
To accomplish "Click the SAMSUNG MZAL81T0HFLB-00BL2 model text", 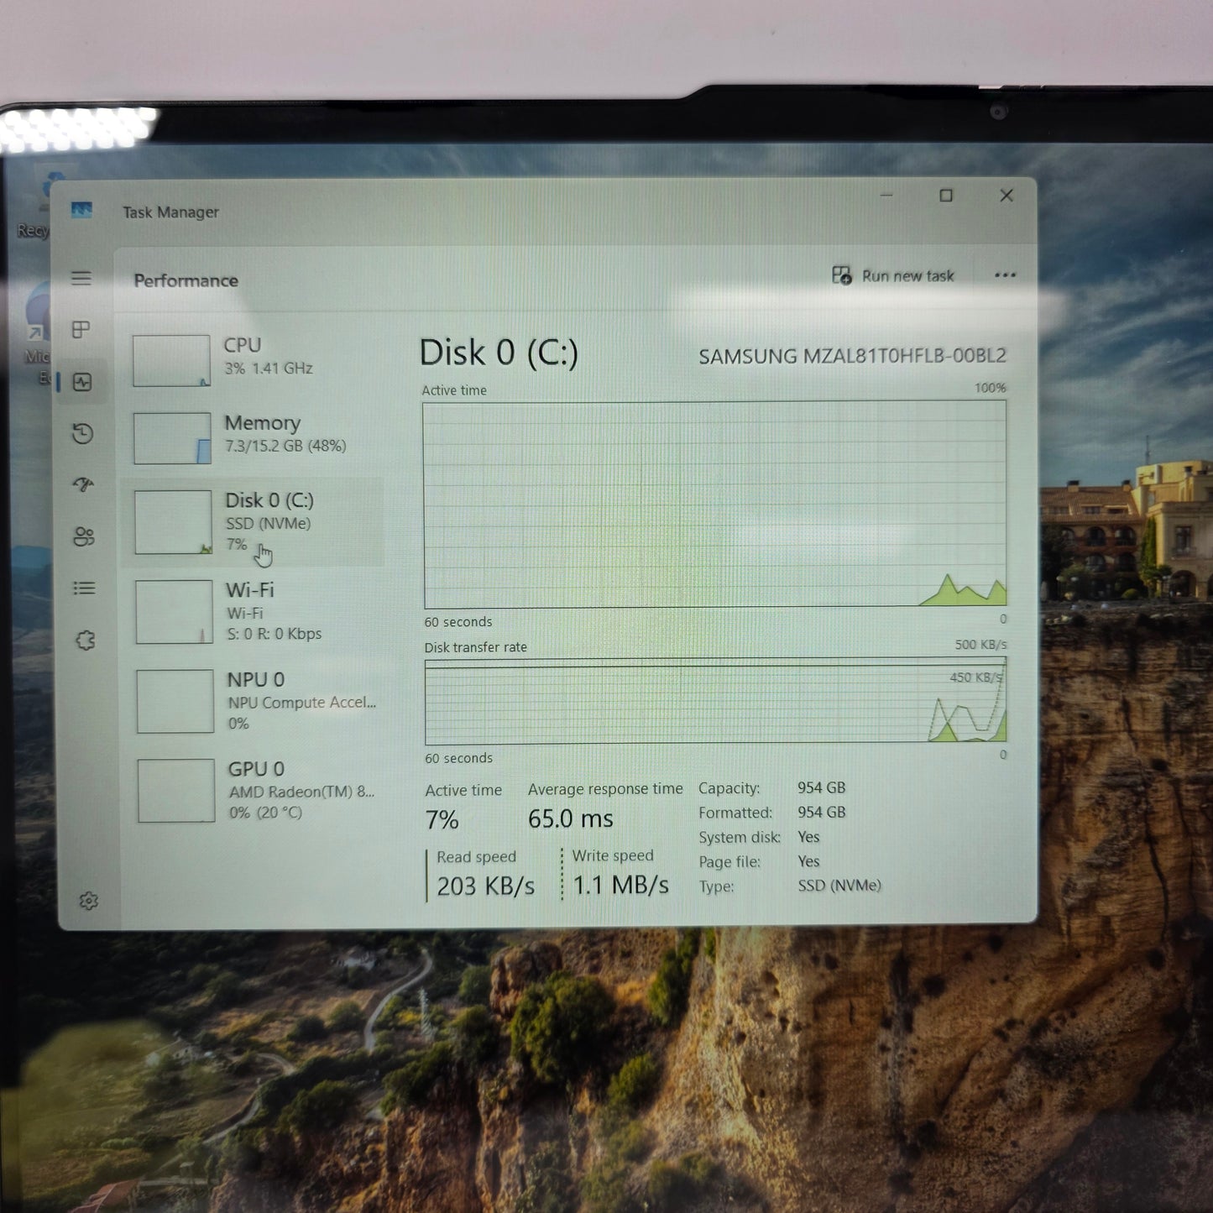I will (852, 356).
